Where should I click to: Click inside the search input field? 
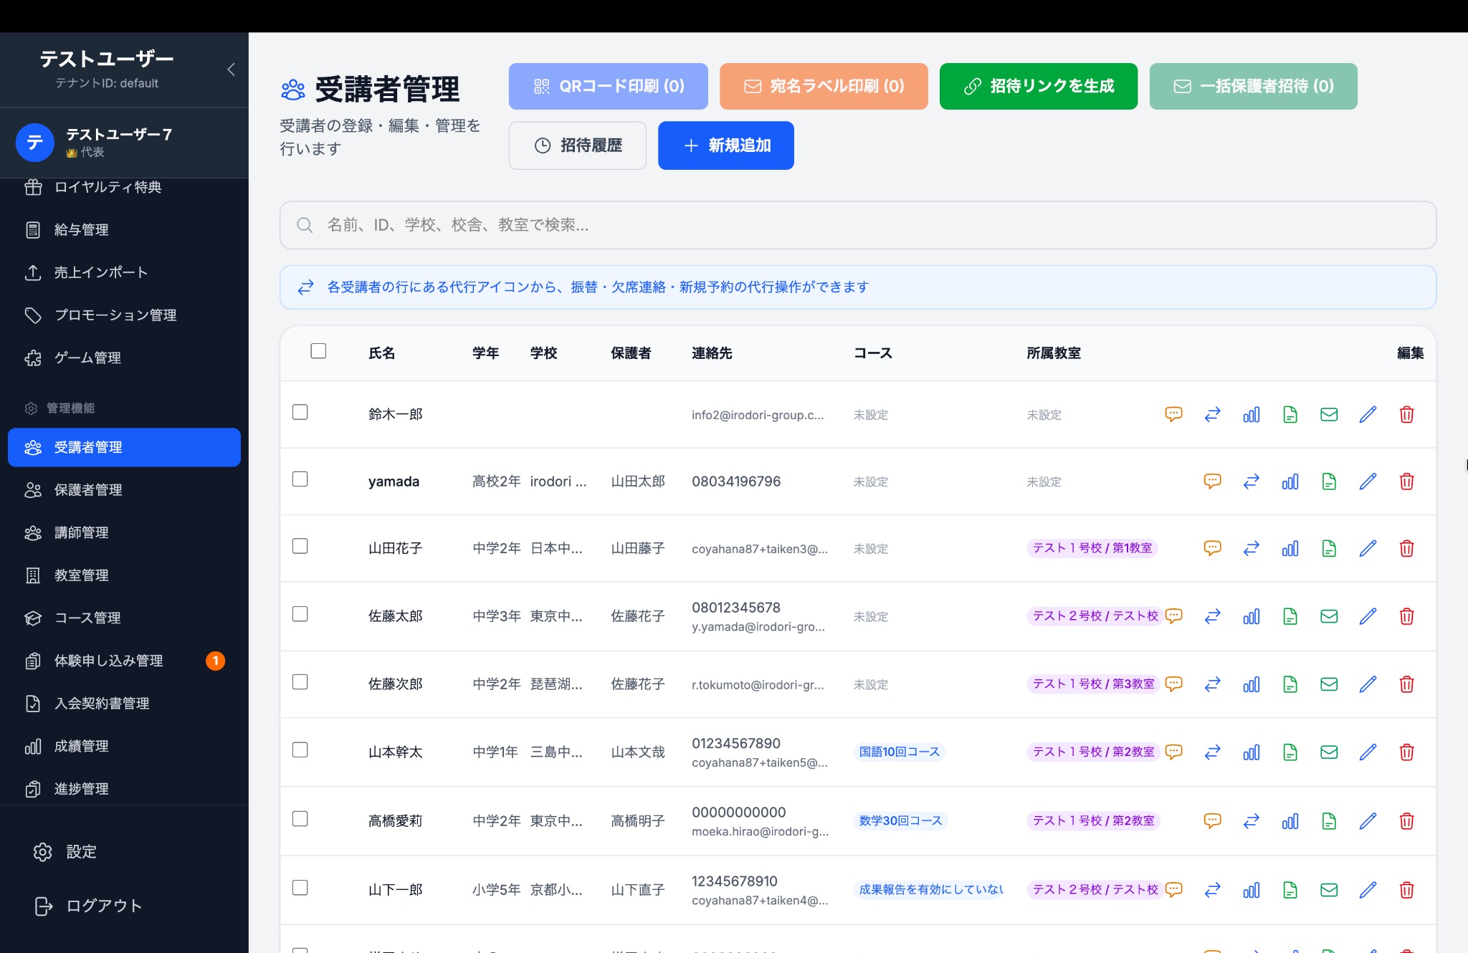pos(645,224)
